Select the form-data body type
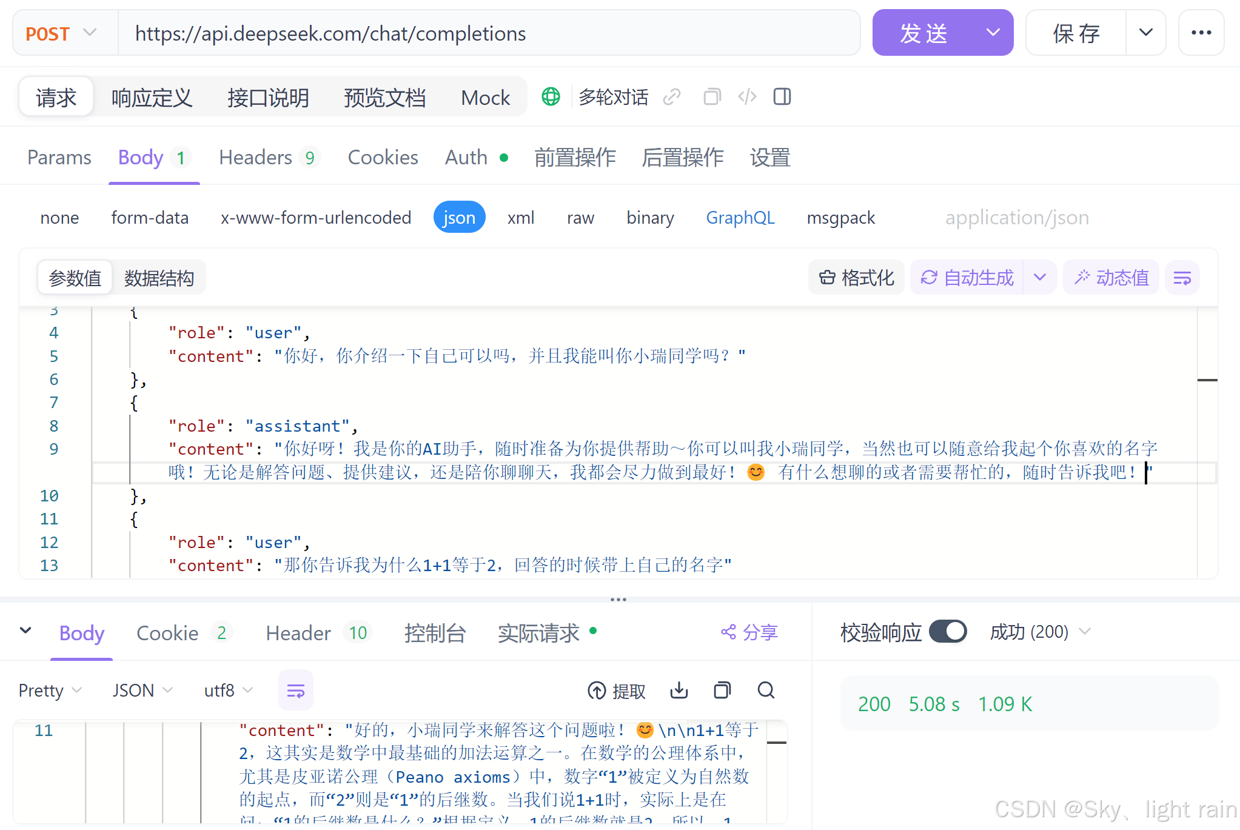The width and height of the screenshot is (1240, 830). coord(150,218)
